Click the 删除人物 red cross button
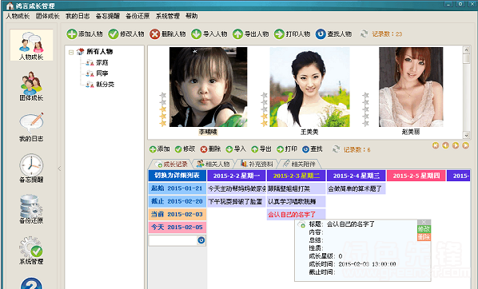 tap(168, 34)
